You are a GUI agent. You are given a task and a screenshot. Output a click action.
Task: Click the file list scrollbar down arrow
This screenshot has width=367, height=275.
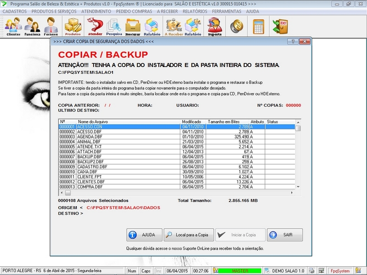[298, 187]
